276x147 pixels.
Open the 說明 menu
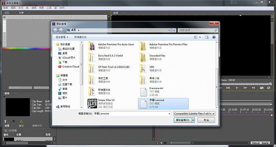pos(62,8)
